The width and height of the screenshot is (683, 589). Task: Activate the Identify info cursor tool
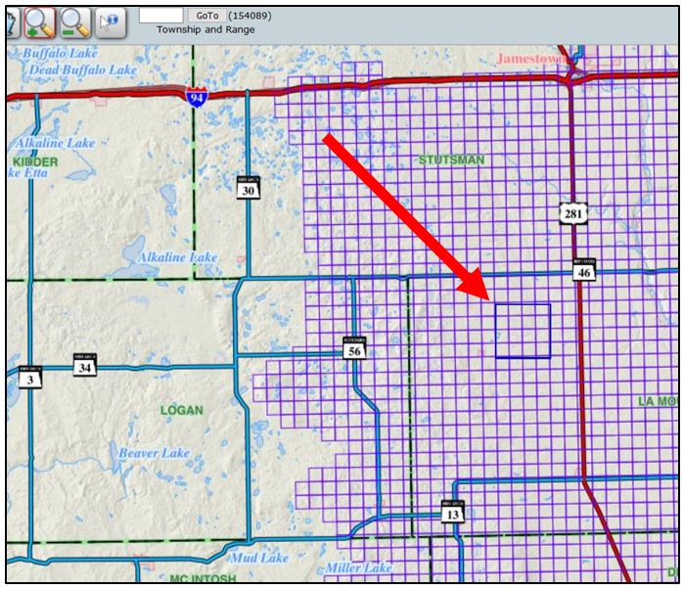point(110,21)
